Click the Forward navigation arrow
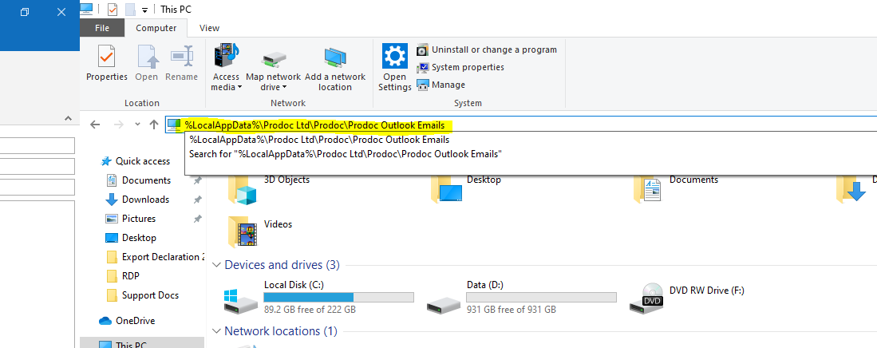Viewport: 877px width, 348px height. (x=118, y=125)
